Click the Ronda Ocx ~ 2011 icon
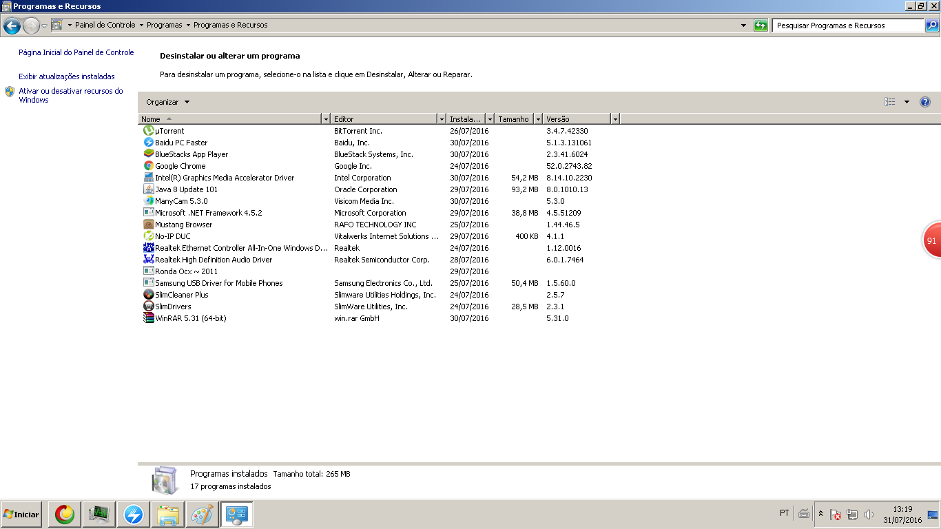The height and width of the screenshot is (529, 941). tap(148, 271)
